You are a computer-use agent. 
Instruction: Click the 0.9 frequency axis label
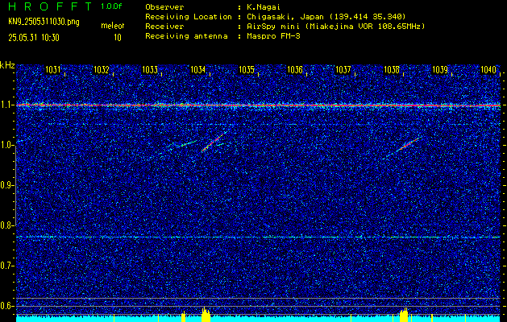pyautogui.click(x=6, y=185)
